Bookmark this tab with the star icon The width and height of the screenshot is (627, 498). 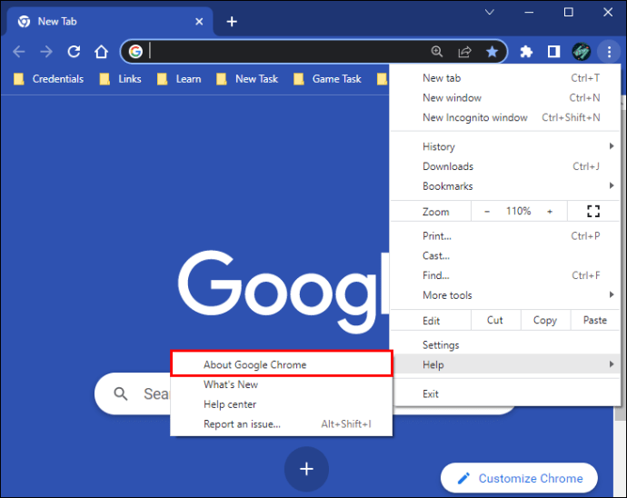(492, 52)
